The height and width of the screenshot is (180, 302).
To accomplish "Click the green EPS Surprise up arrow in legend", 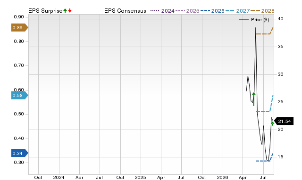I will click(65, 10).
